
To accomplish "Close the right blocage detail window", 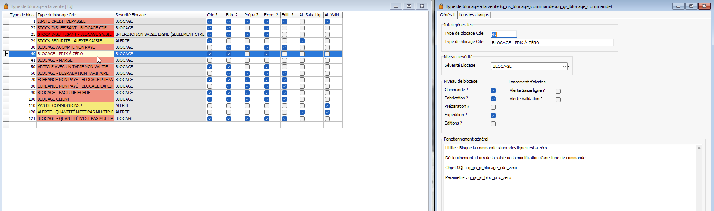I will pyautogui.click(x=704, y=6).
